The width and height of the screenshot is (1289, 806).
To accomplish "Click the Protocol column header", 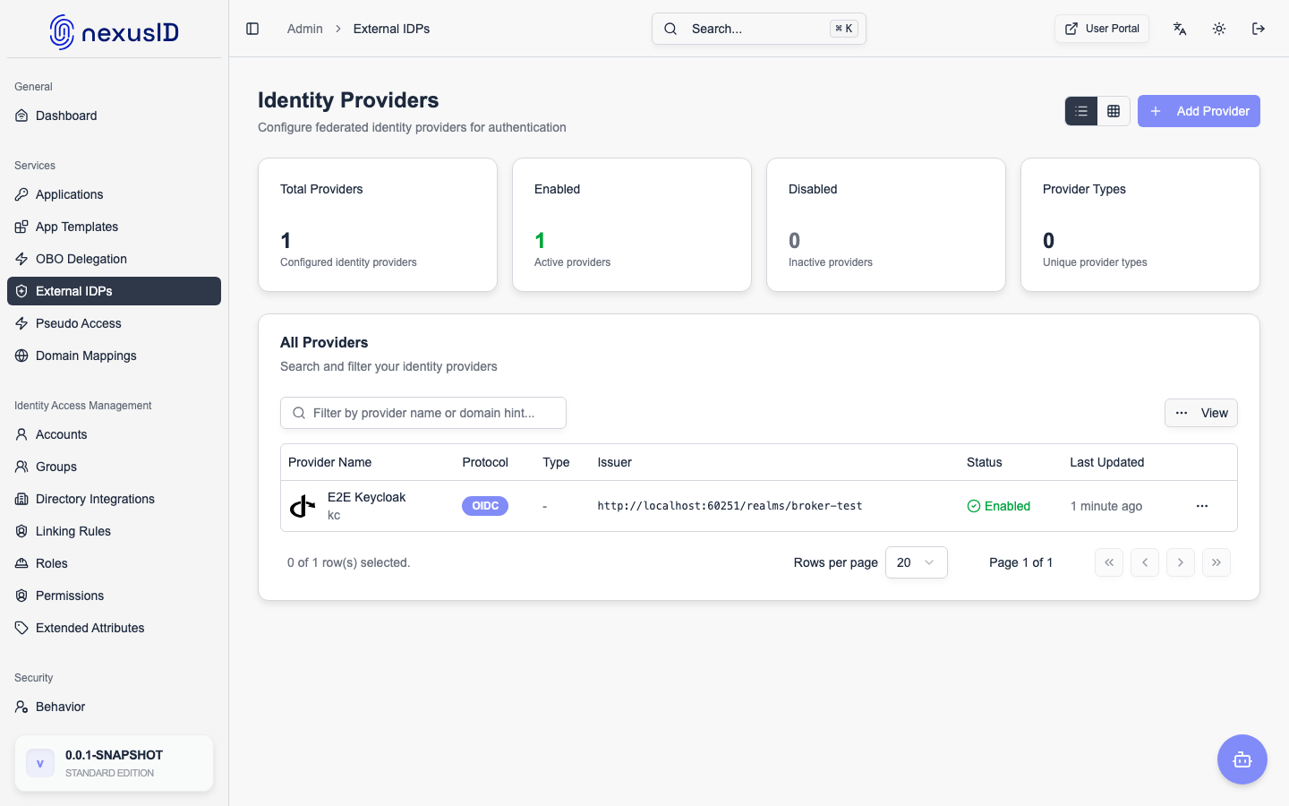I will [x=485, y=462].
